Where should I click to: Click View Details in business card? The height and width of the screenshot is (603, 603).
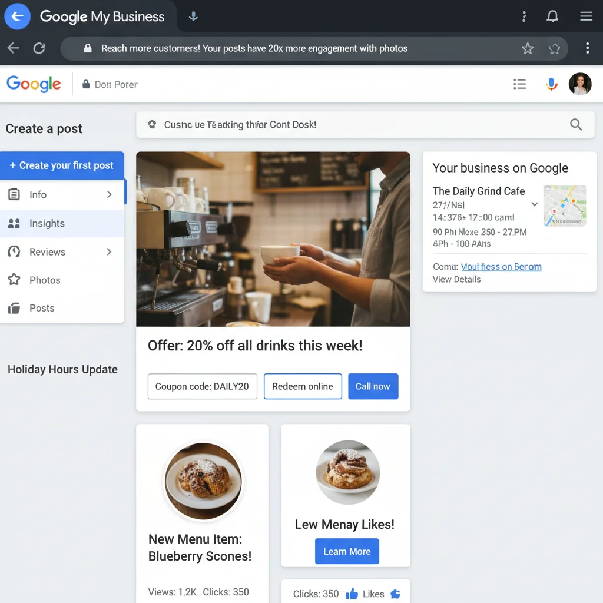(x=456, y=279)
